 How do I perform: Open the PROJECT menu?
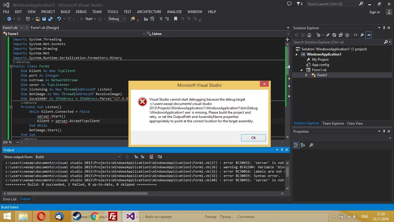pos(48,12)
